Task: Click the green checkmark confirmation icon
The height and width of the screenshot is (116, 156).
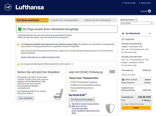Action: click(x=20, y=29)
